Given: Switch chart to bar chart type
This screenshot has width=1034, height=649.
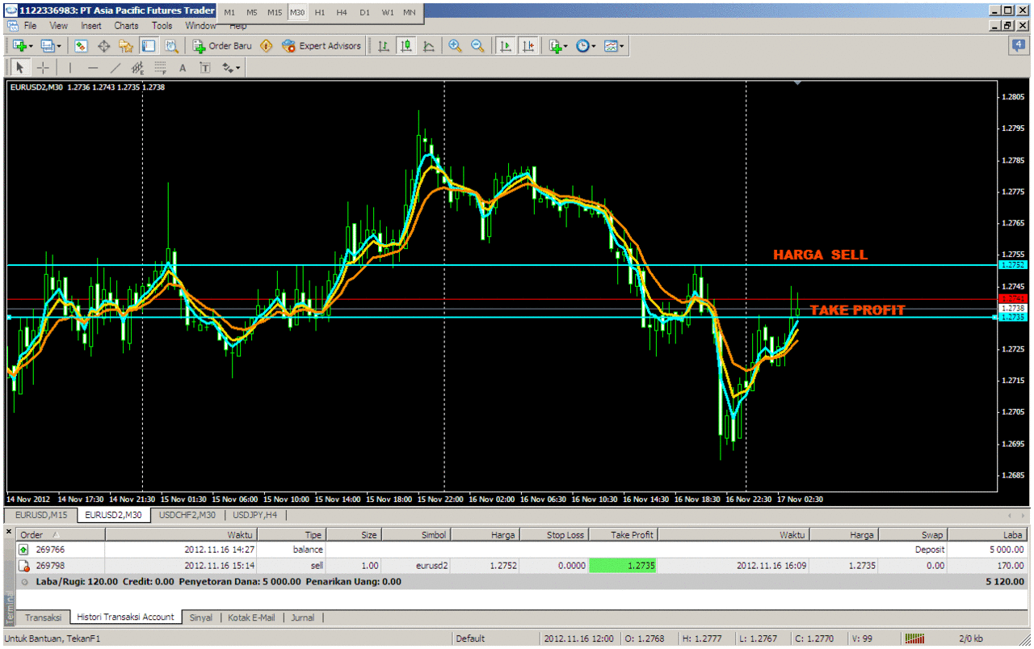Looking at the screenshot, I should click(x=384, y=46).
